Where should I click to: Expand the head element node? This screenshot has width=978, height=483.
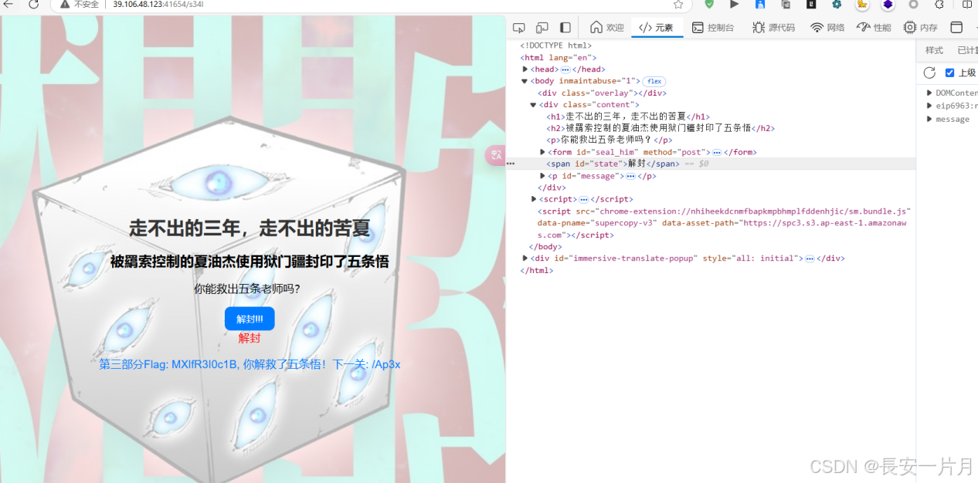coord(525,69)
